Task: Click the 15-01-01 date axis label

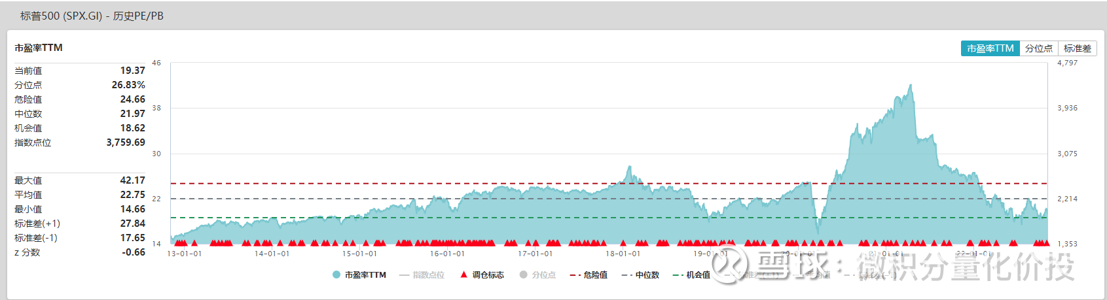Action: [359, 254]
